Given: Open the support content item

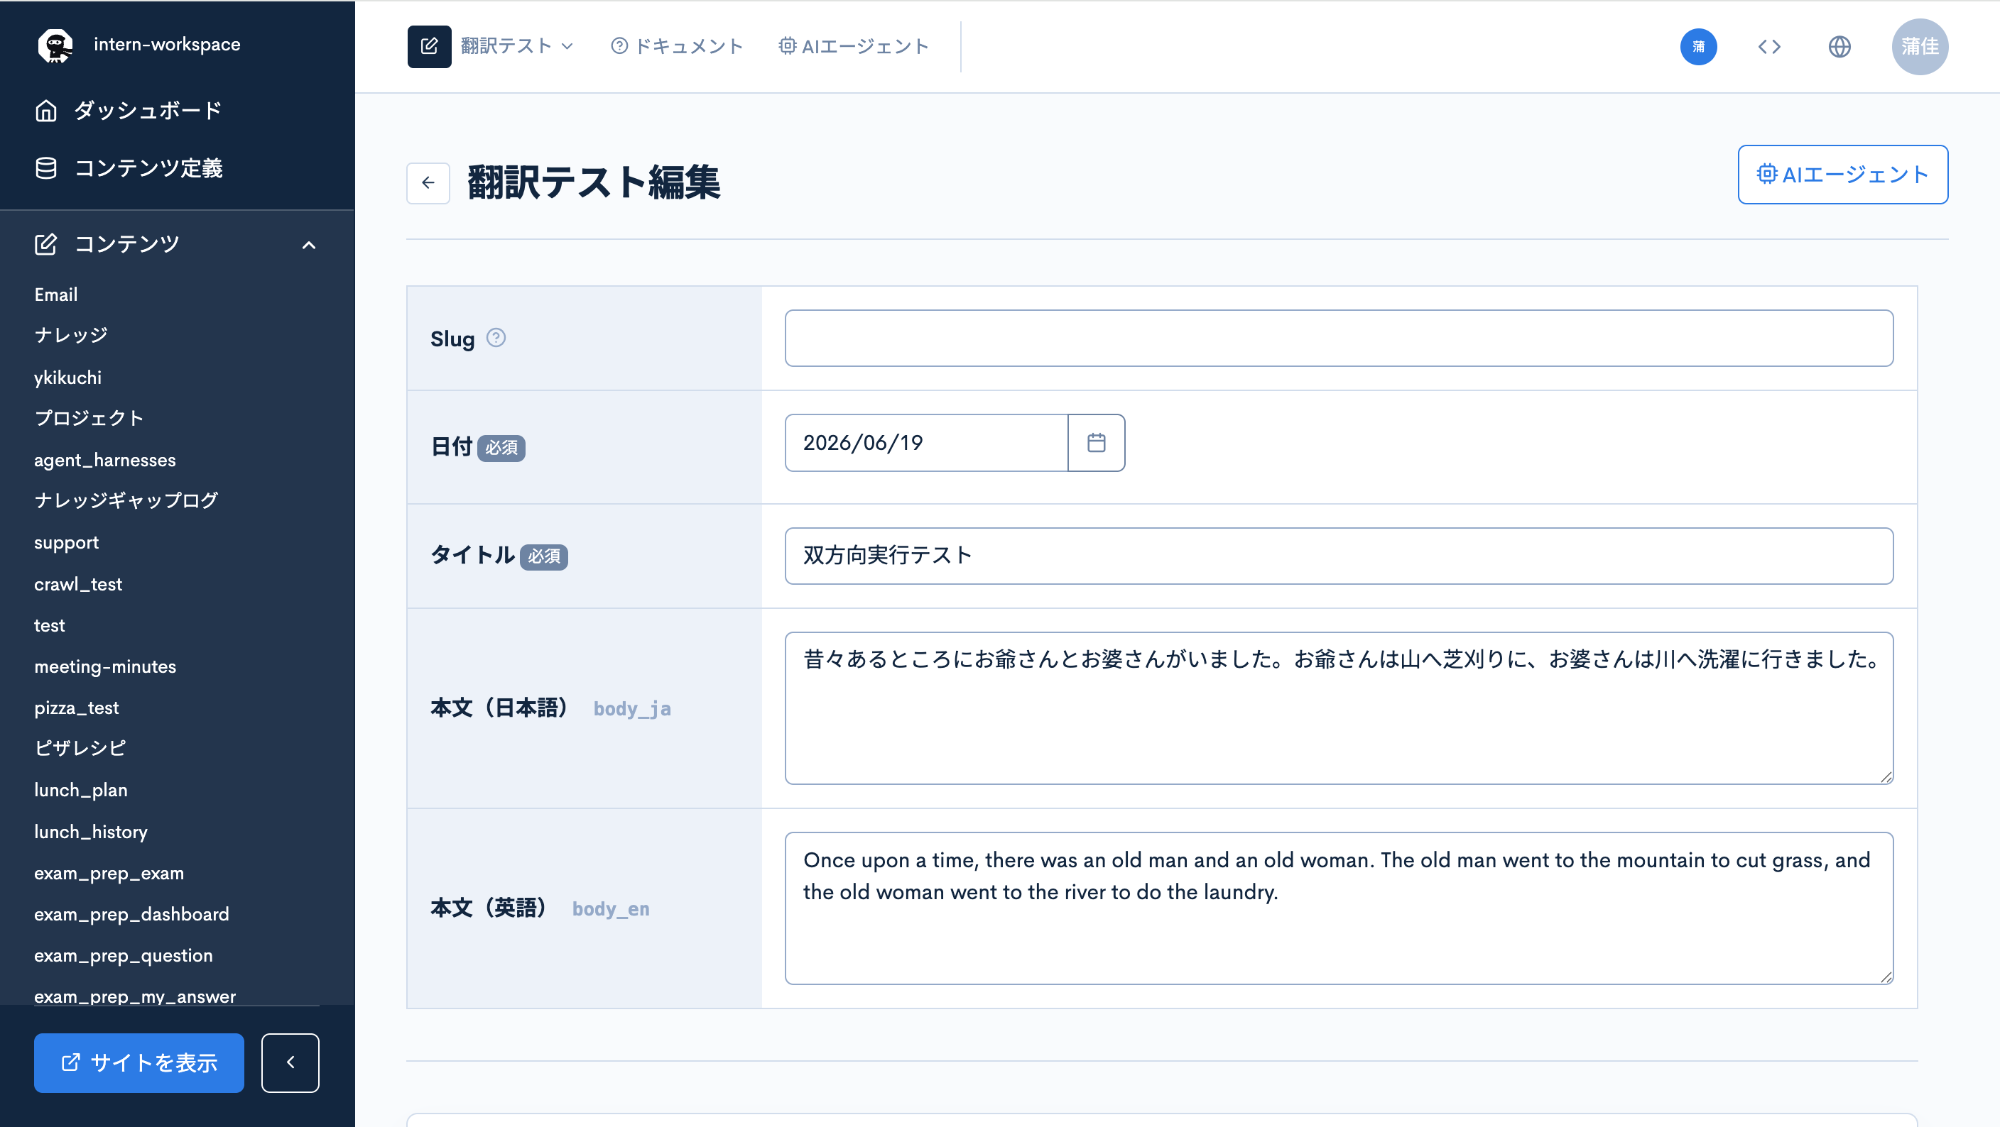Looking at the screenshot, I should click(x=66, y=543).
